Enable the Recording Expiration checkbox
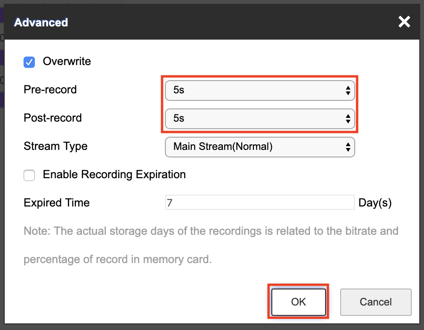The width and height of the screenshot is (424, 330). point(29,175)
